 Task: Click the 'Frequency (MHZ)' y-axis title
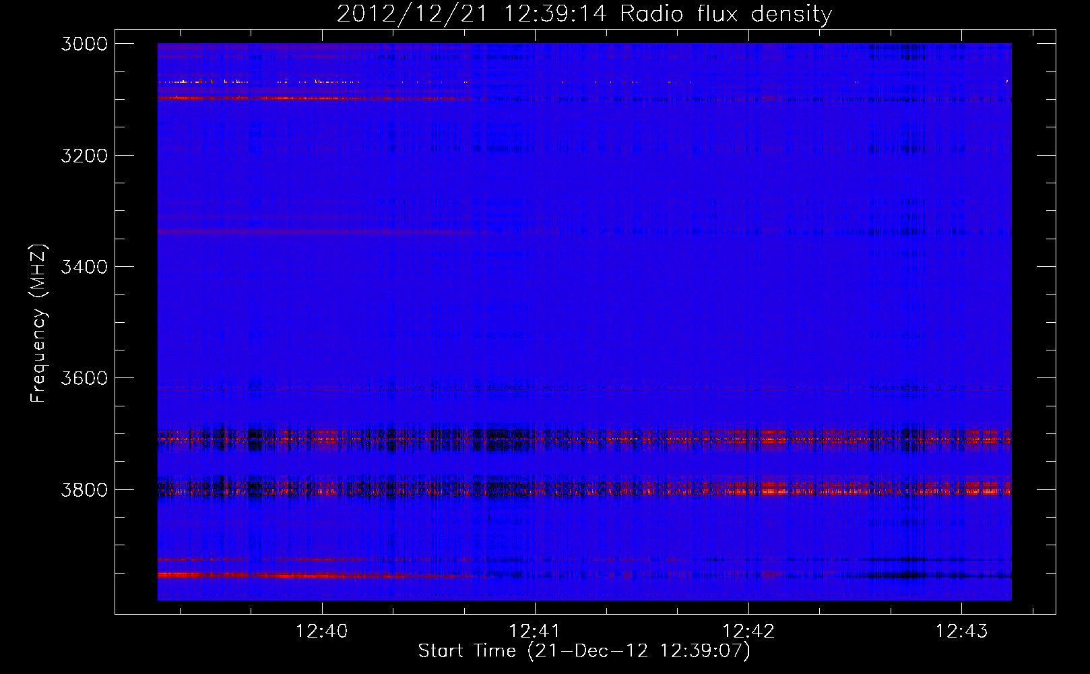point(38,324)
